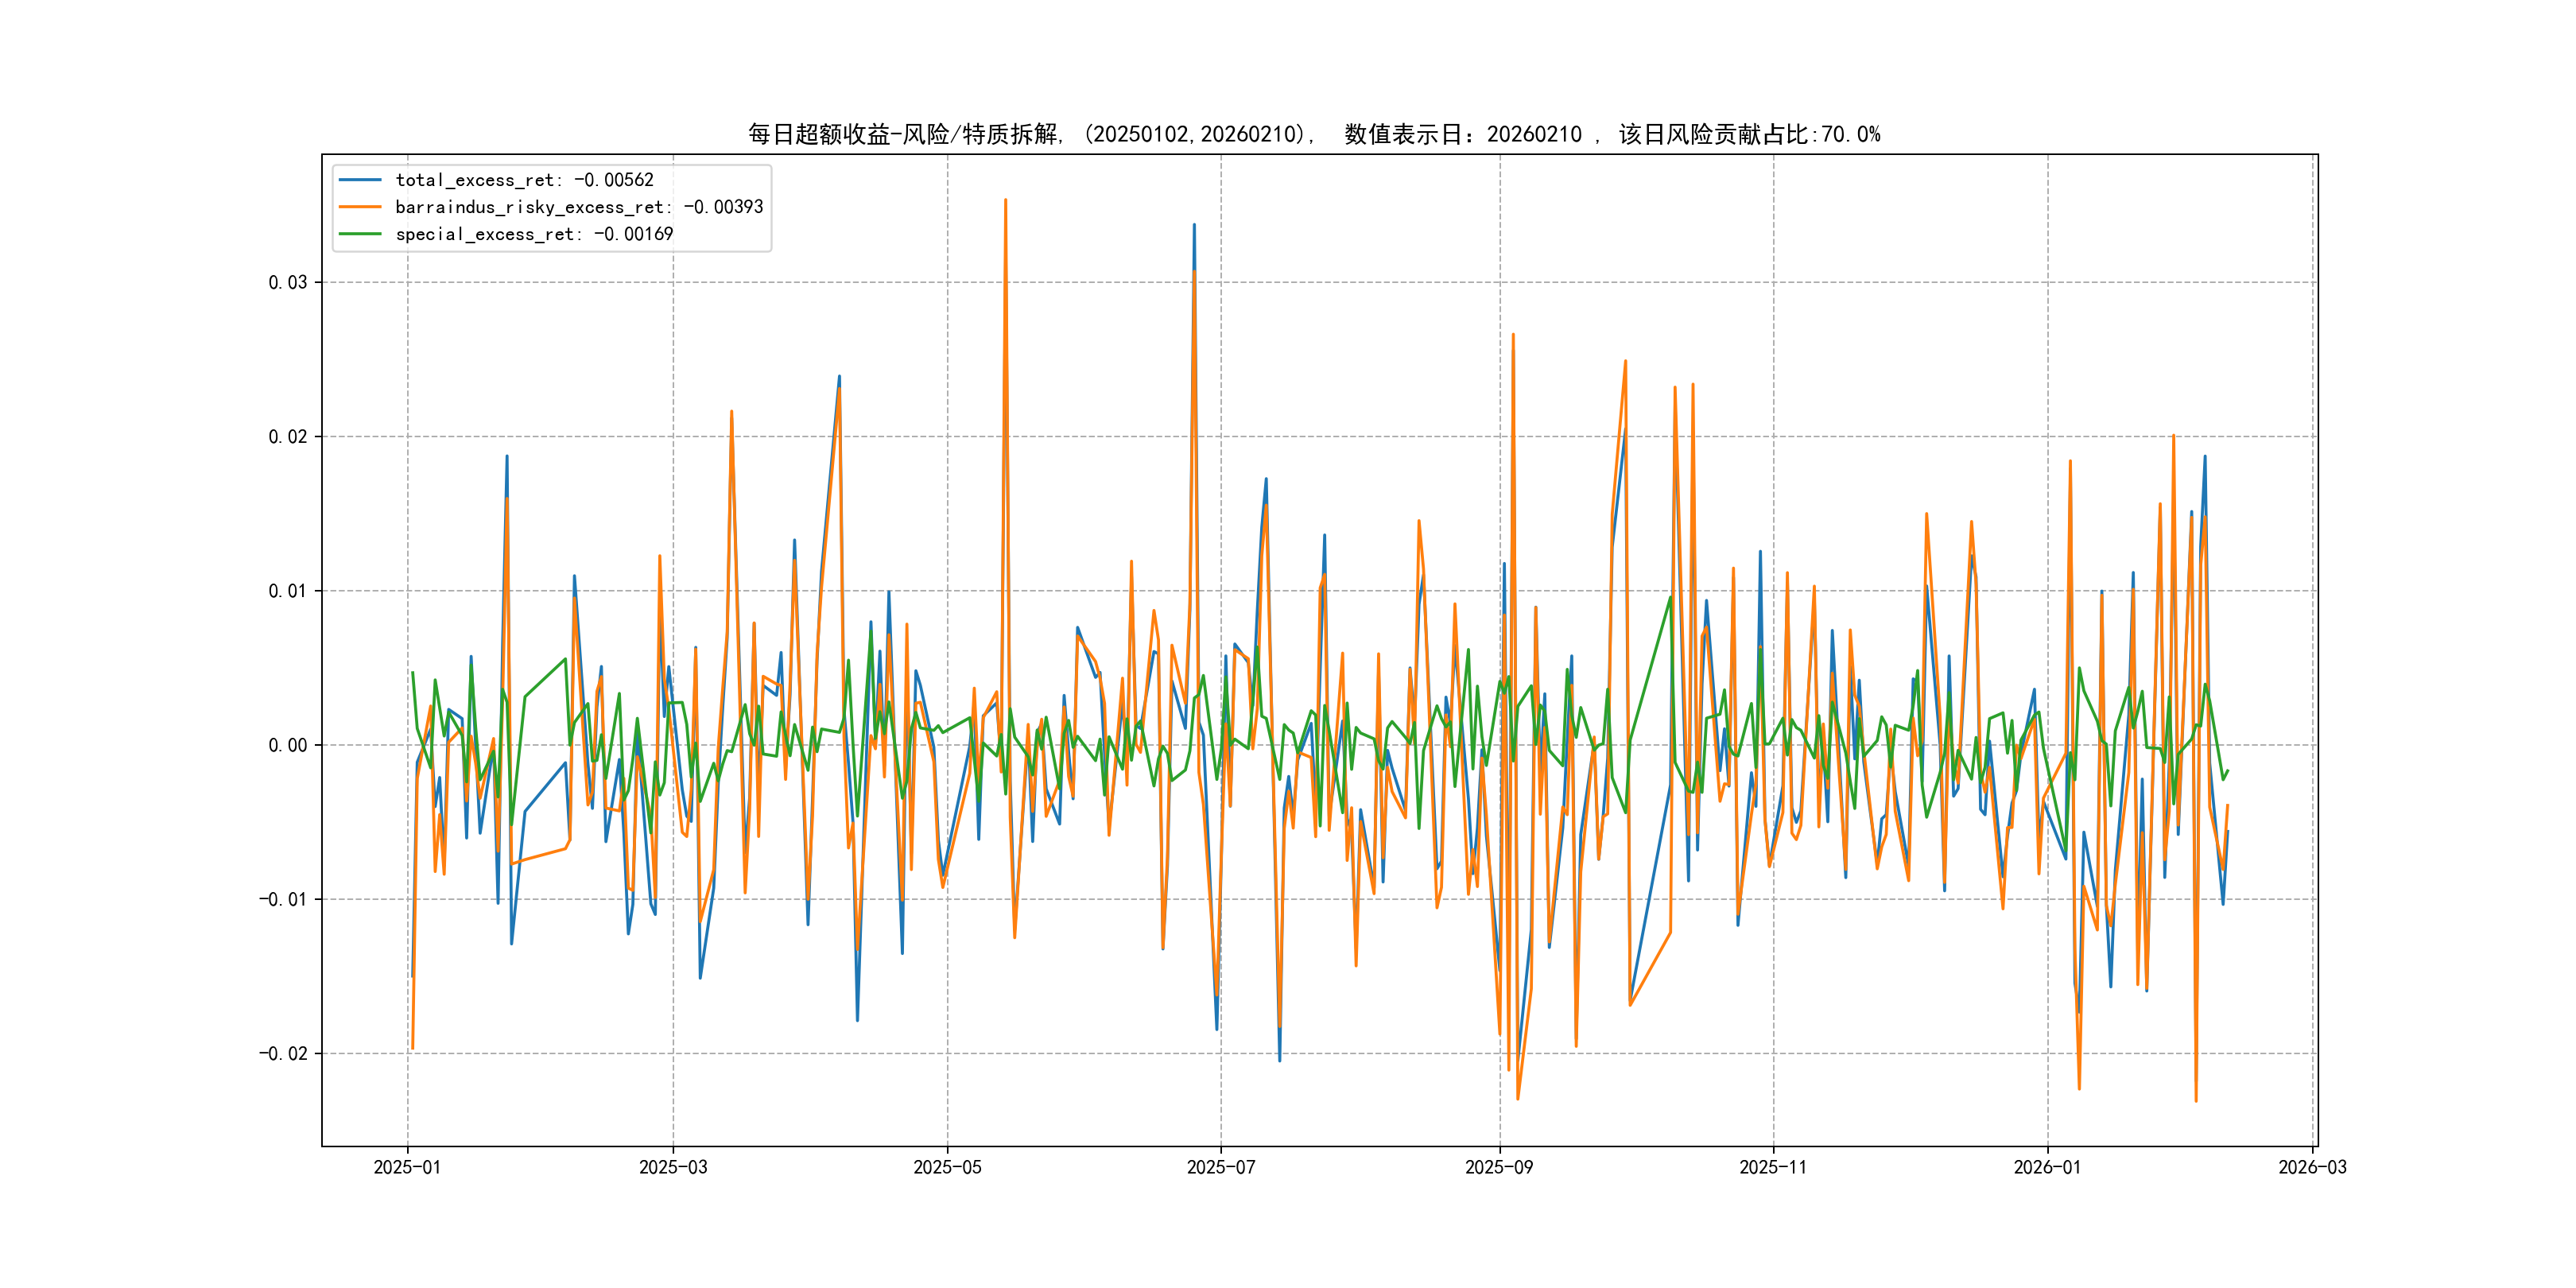Click the 2025-05 x-axis tick label
Viewport: 2576px width, 1288px height.
[x=947, y=1167]
